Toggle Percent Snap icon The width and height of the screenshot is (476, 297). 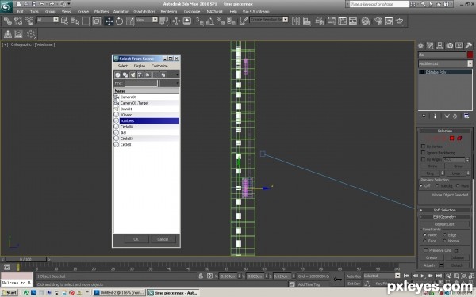pos(221,21)
